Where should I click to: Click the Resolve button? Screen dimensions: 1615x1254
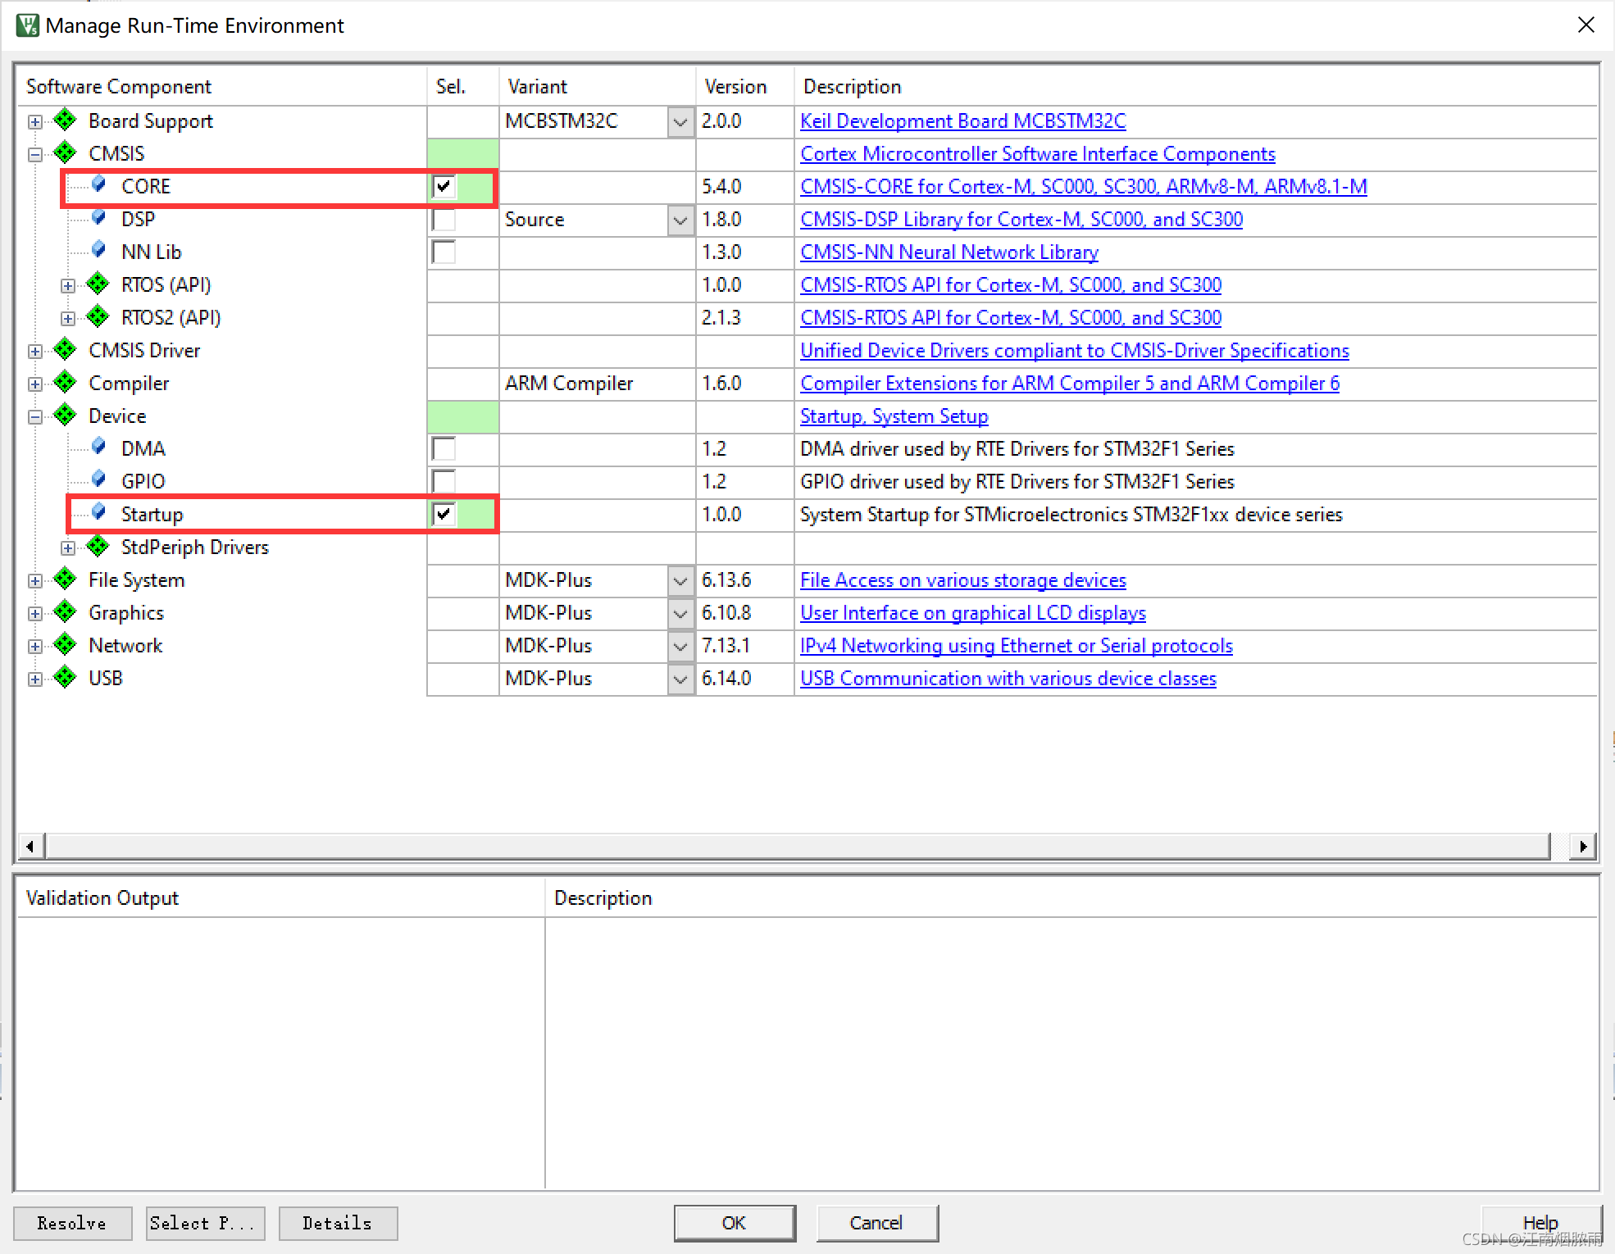(x=71, y=1221)
